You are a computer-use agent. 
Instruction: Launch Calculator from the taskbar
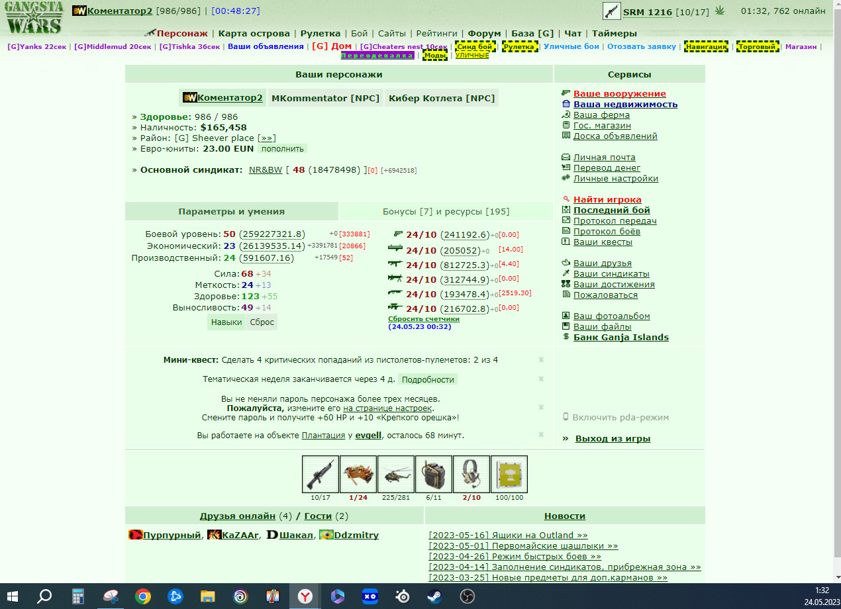click(77, 596)
